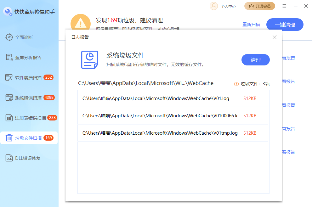Click the blue 一键清理 button
Screen dimensions: 312x207
[x=285, y=24]
